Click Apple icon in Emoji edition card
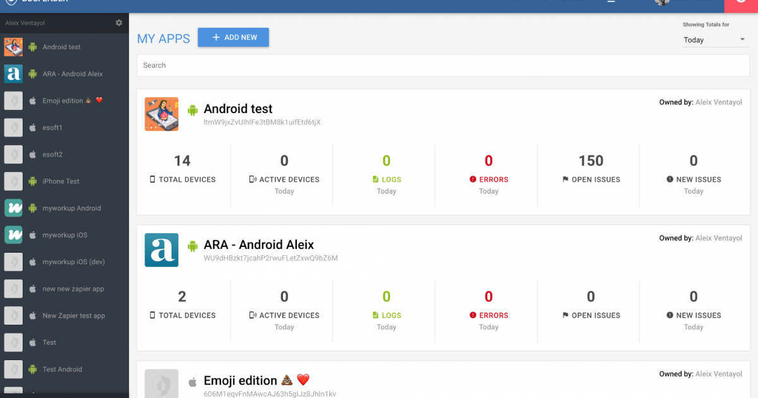758x398 pixels. [192, 382]
